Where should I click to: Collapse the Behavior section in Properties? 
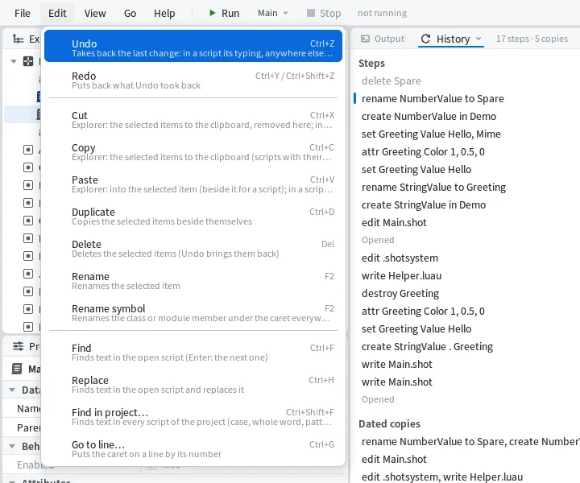pyautogui.click(x=12, y=446)
